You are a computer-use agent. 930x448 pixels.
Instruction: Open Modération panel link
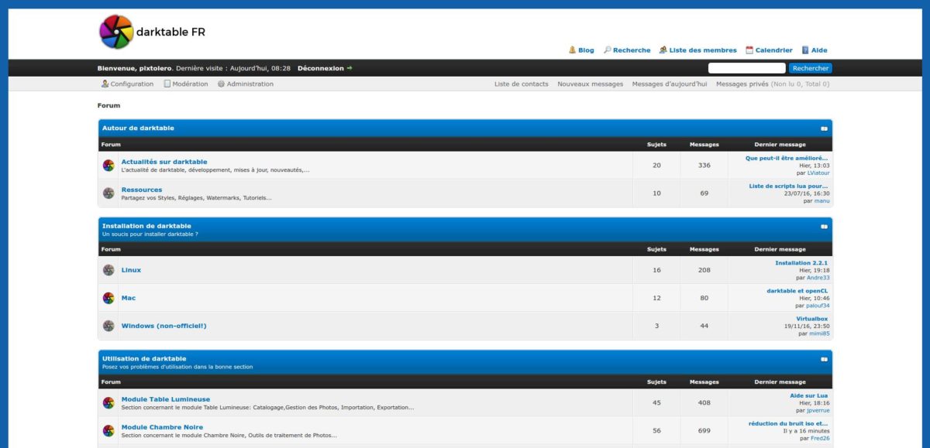click(190, 84)
